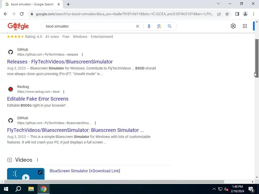Show hidden system tray icons
259x194 pixels.
point(214,189)
